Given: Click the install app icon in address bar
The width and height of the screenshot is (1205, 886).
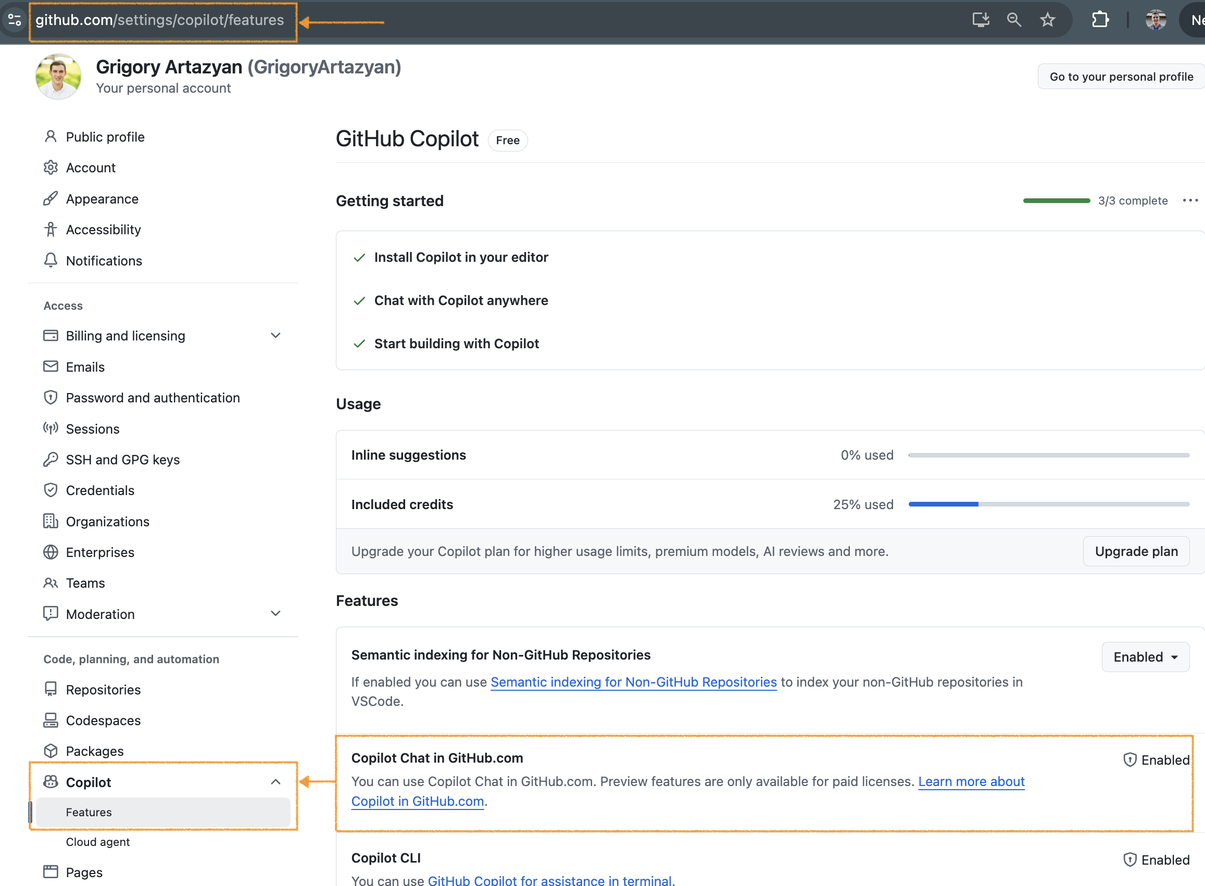Looking at the screenshot, I should coord(981,20).
